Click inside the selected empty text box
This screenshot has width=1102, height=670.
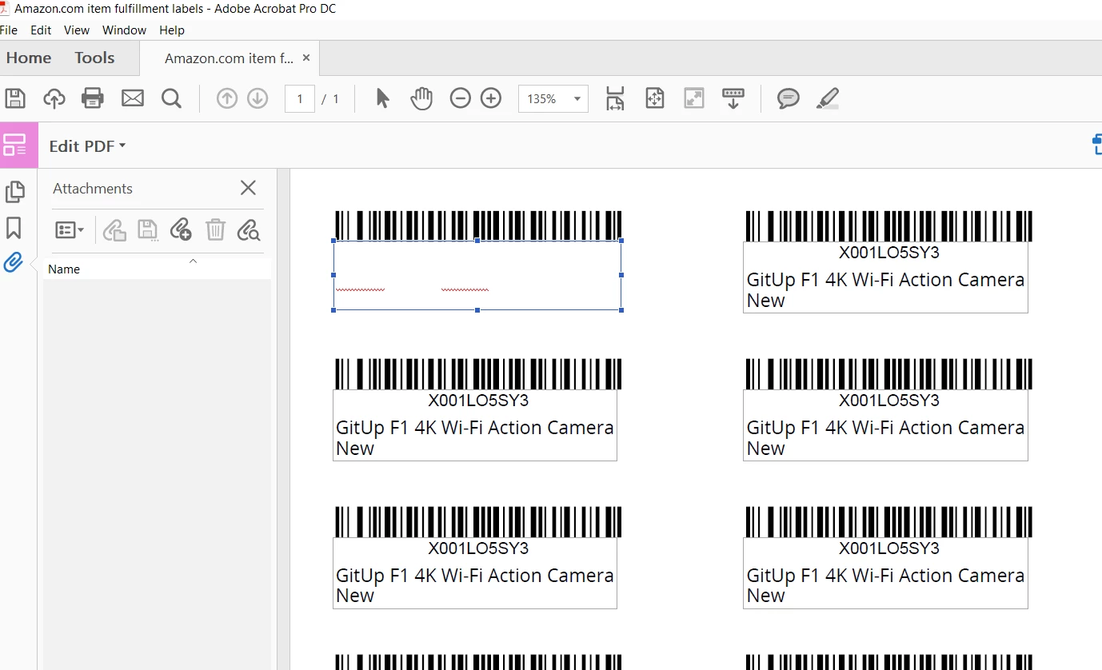477,275
